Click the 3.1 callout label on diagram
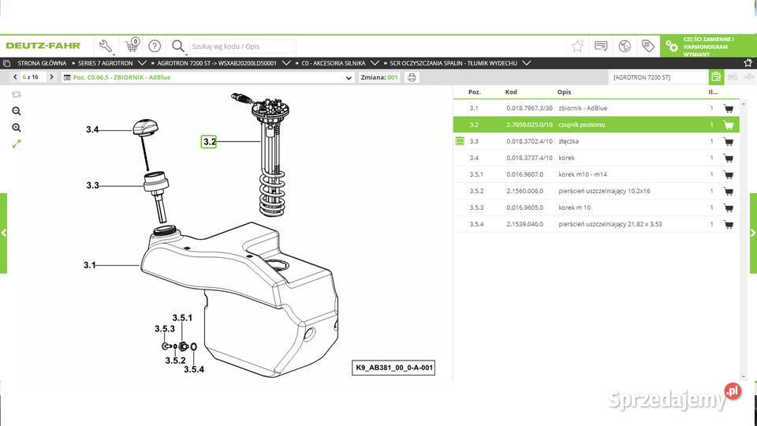The image size is (757, 426). pyautogui.click(x=90, y=265)
